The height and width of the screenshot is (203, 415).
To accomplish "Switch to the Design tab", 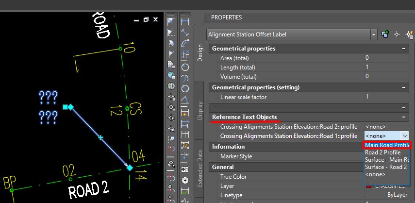I will point(199,53).
